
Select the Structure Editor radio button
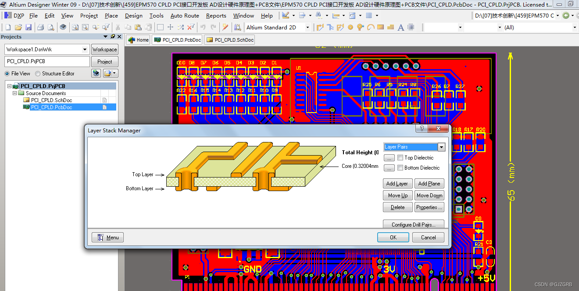(x=38, y=74)
